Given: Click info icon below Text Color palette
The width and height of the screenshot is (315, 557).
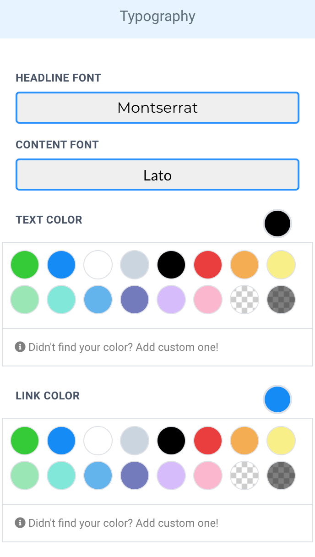Looking at the screenshot, I should pyautogui.click(x=20, y=347).
